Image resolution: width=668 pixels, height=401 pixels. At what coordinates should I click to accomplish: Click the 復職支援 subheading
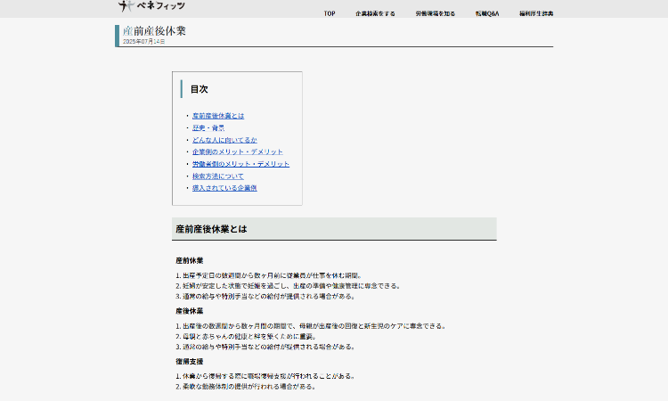(x=190, y=362)
